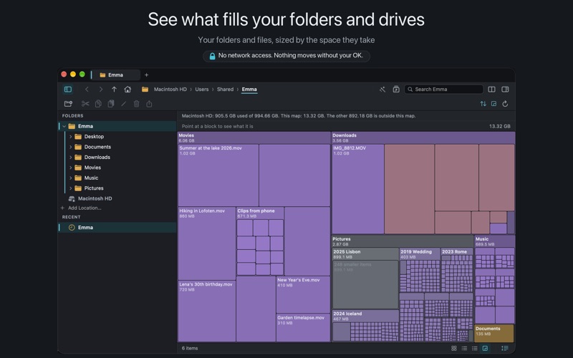Select the Emma tab

click(116, 75)
